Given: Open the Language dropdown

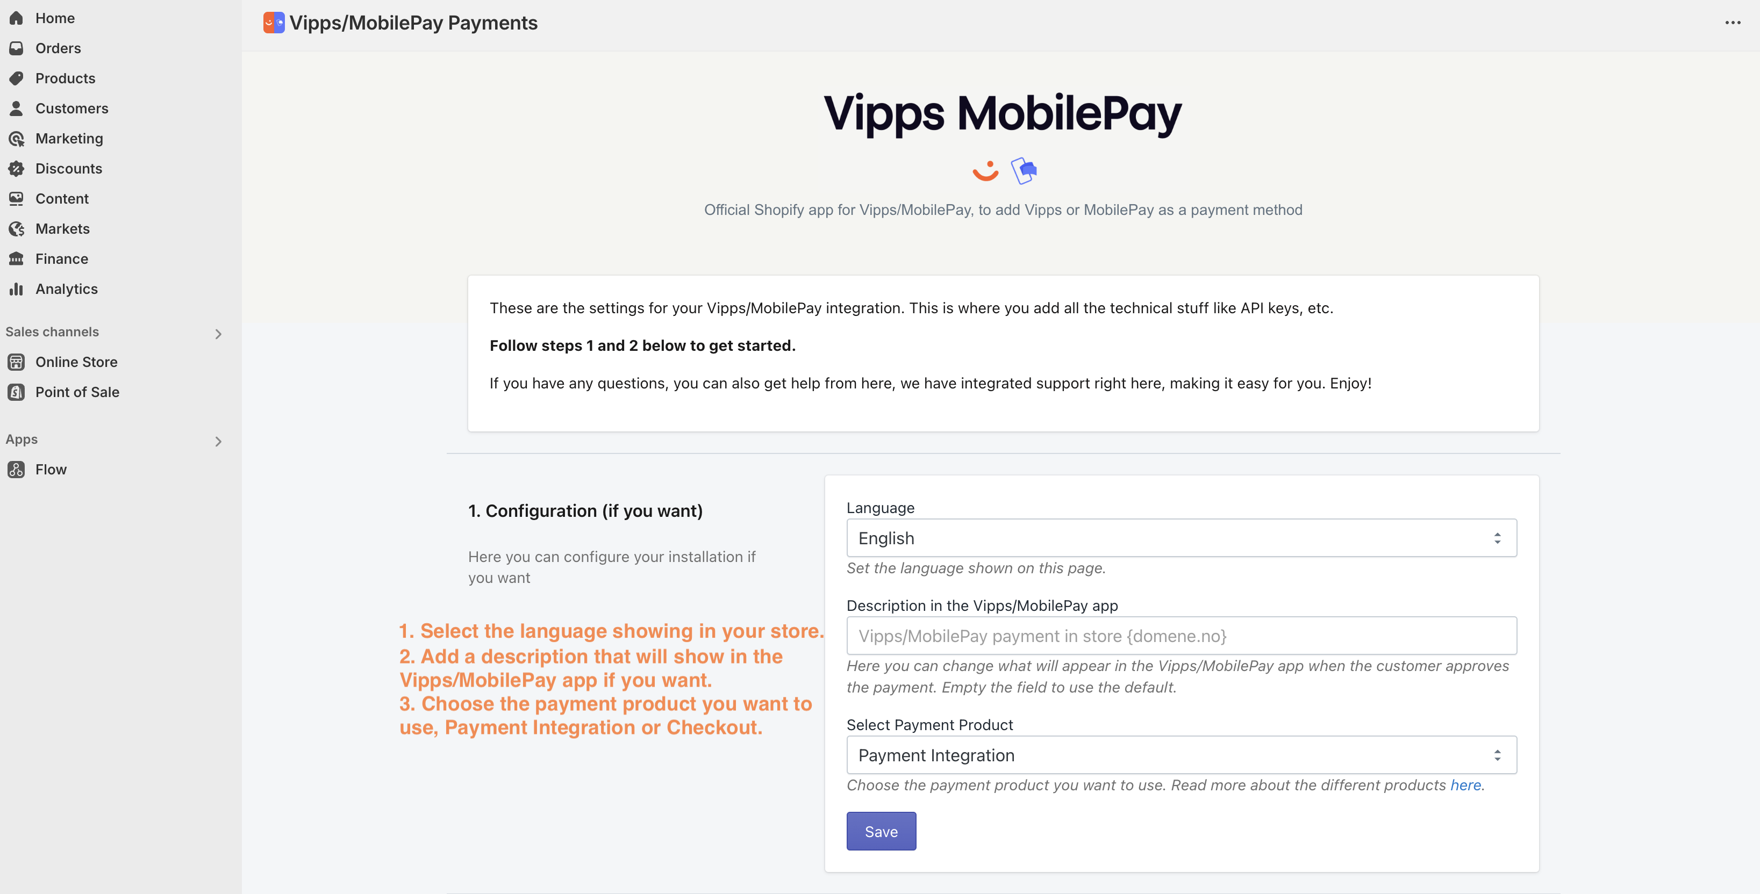Looking at the screenshot, I should [x=1181, y=538].
